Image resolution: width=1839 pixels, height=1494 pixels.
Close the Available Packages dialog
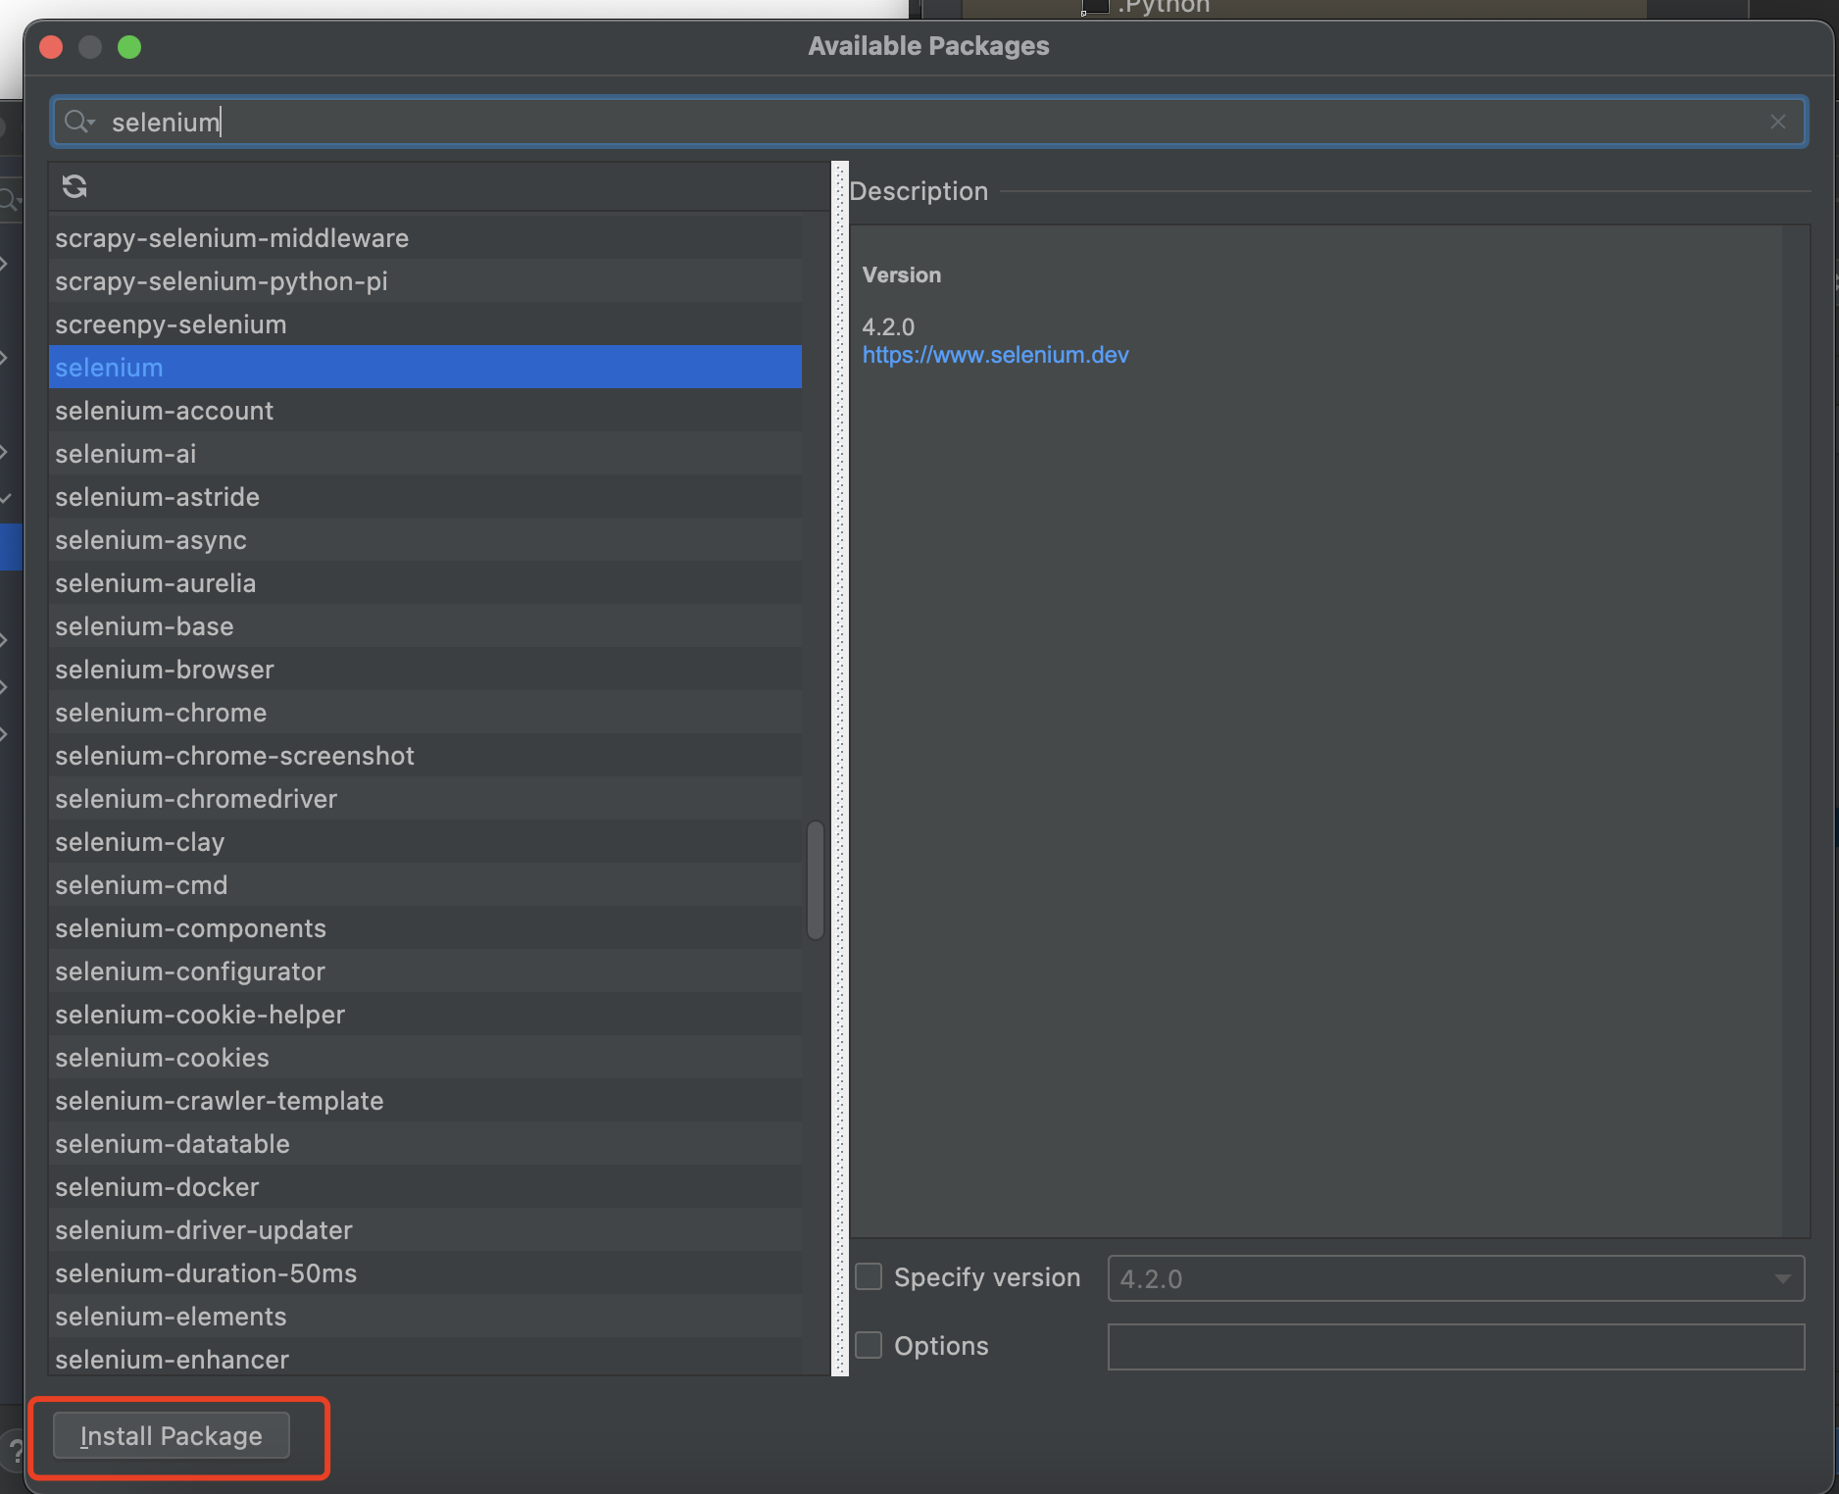[51, 47]
